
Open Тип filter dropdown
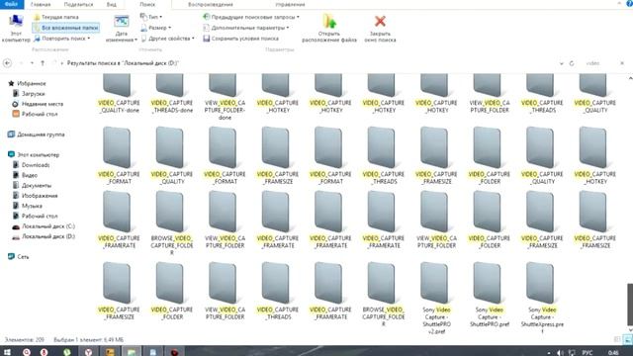[151, 17]
